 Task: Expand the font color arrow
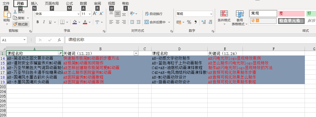tap(90, 22)
